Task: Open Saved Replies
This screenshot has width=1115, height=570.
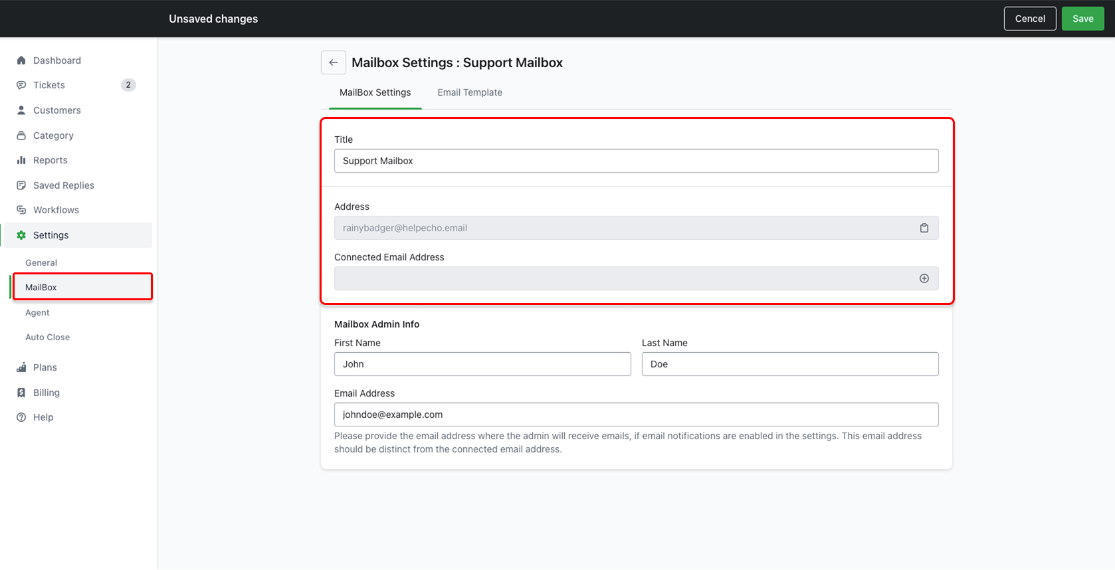Action: point(63,185)
